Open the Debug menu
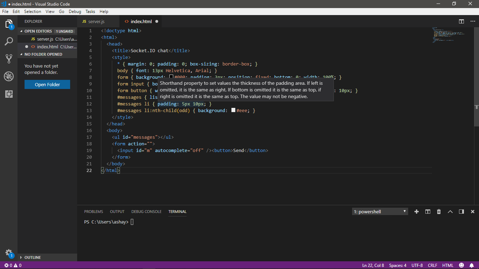This screenshot has height=269, width=479. click(x=75, y=11)
